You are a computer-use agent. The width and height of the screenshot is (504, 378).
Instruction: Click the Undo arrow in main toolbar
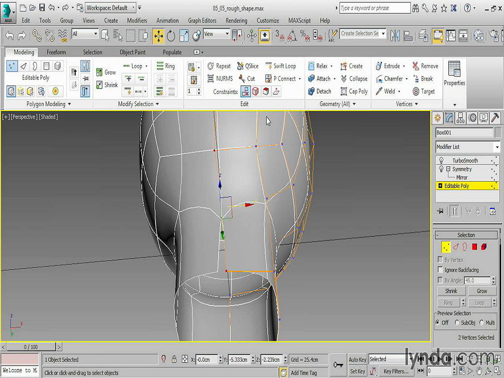tap(9, 35)
